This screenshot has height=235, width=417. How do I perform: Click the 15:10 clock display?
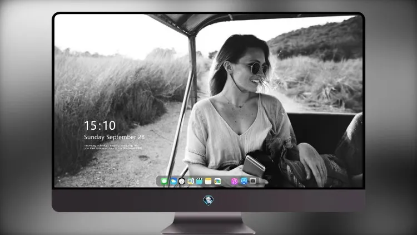pyautogui.click(x=100, y=125)
